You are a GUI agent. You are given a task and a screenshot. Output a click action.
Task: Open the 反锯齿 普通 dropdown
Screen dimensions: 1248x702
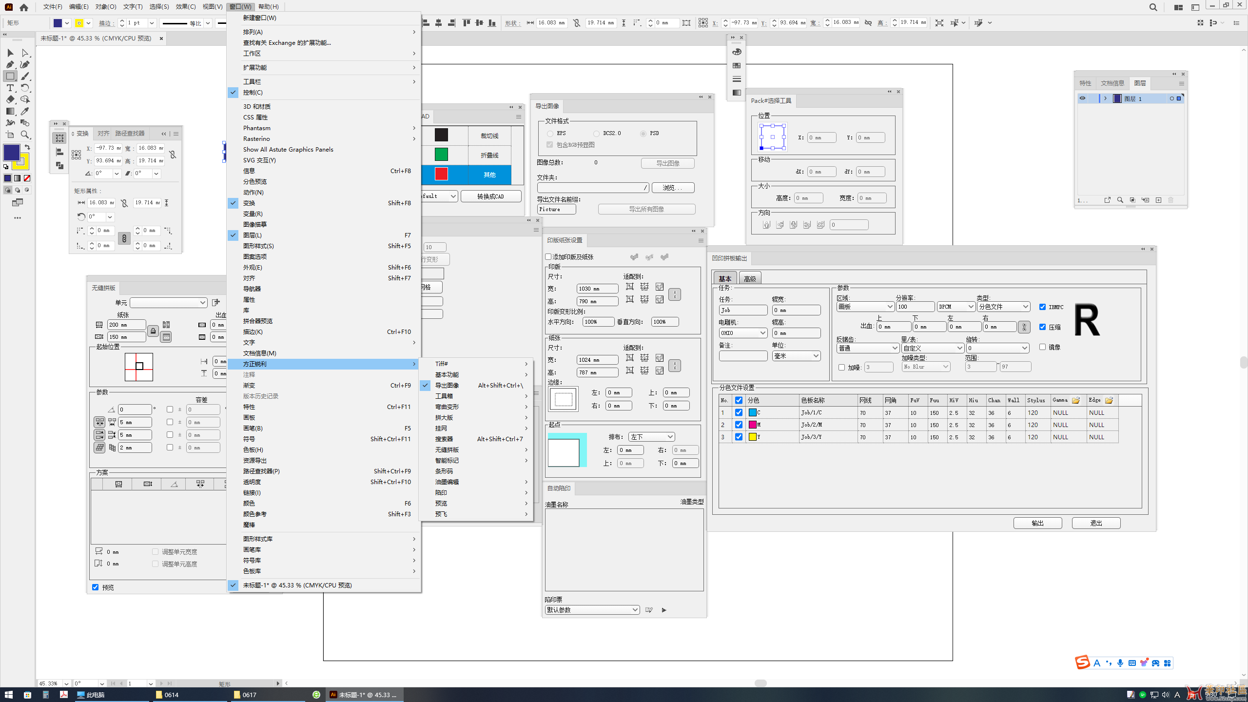click(868, 348)
